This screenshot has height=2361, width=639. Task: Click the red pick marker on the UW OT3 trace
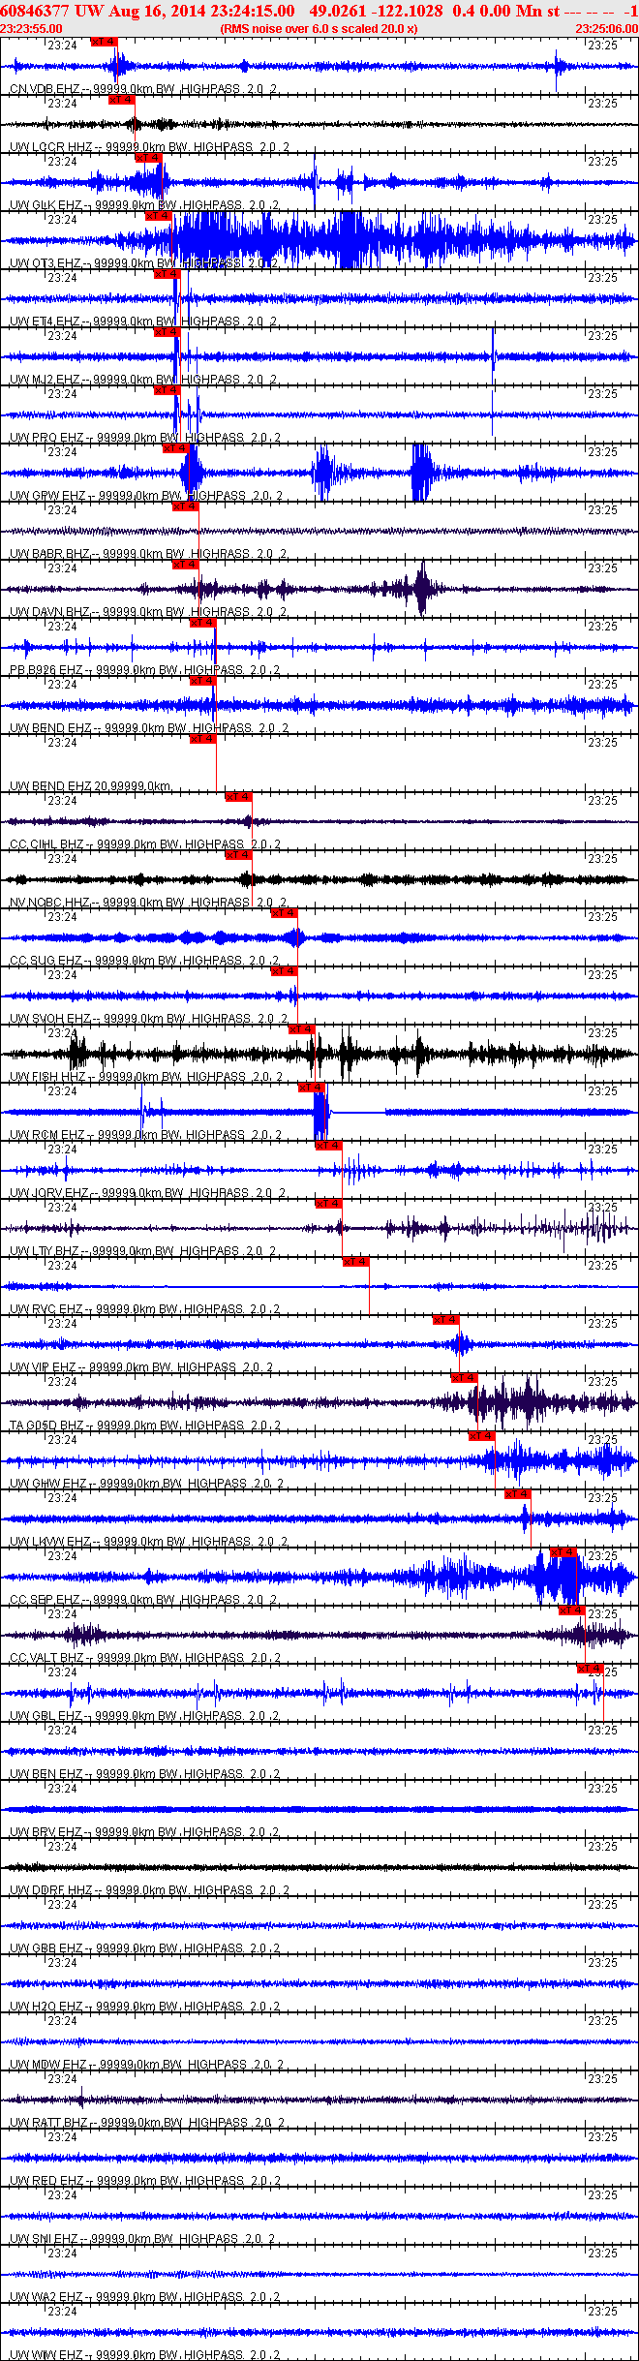pos(158,216)
